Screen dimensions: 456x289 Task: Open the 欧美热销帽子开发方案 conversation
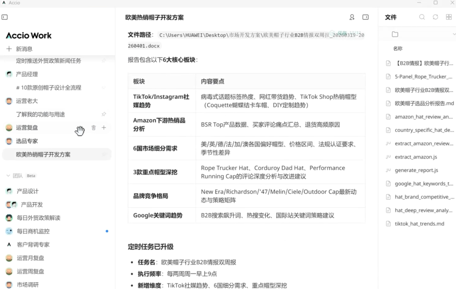point(57,154)
